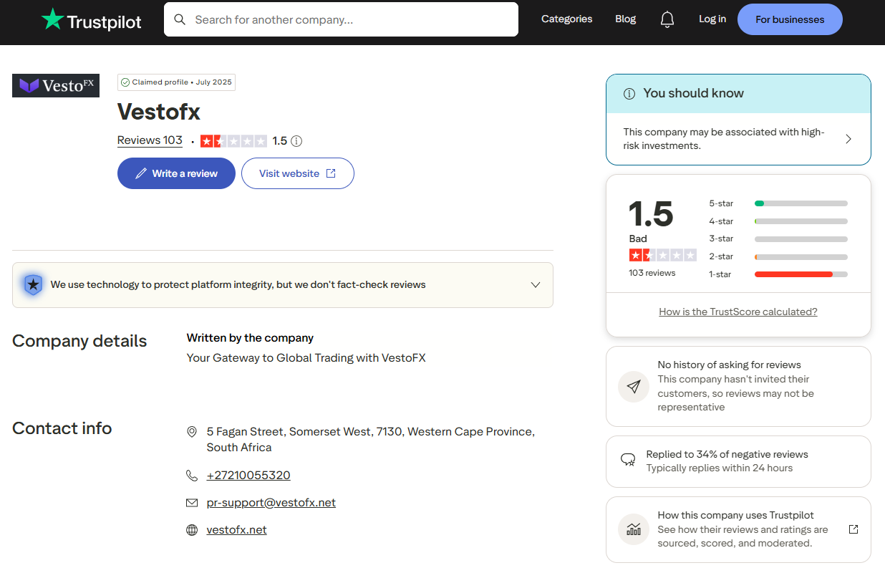
Task: Click the VestoFX company logo
Action: (56, 85)
